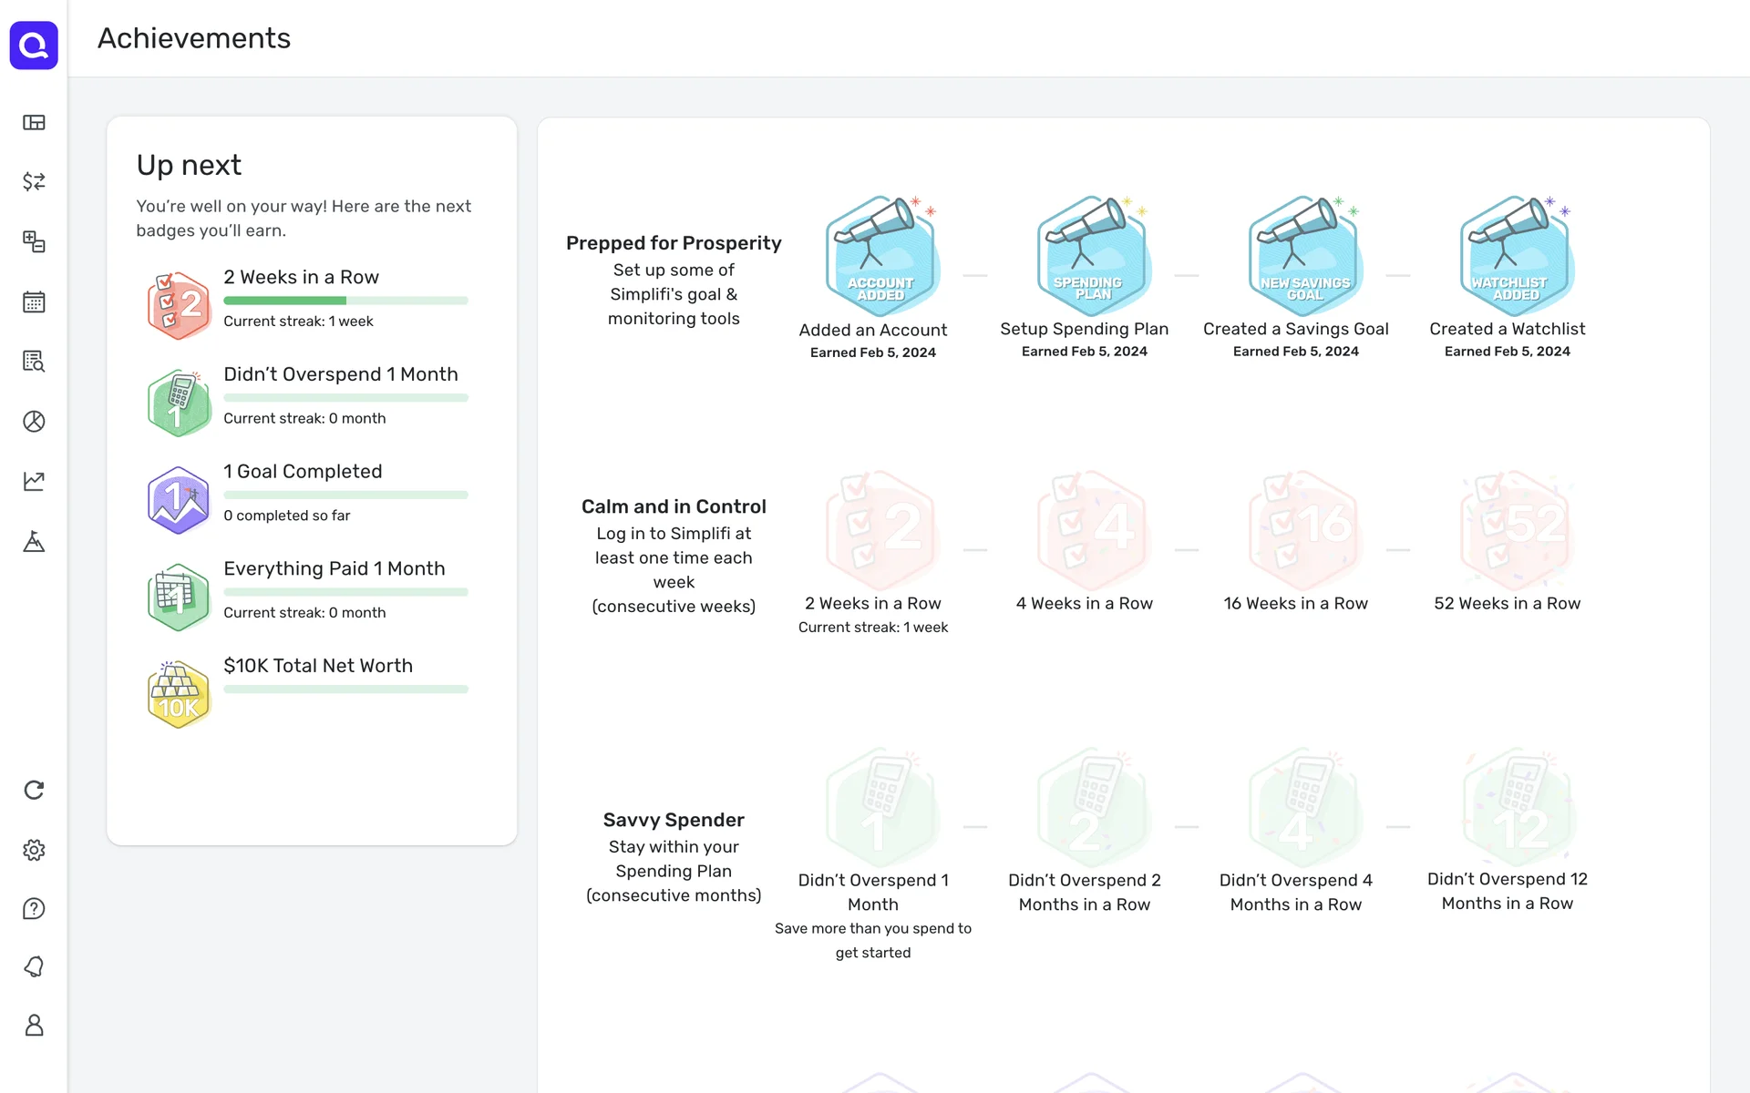This screenshot has width=1750, height=1093.
Task: Click the Account Added badge
Action: [879, 256]
